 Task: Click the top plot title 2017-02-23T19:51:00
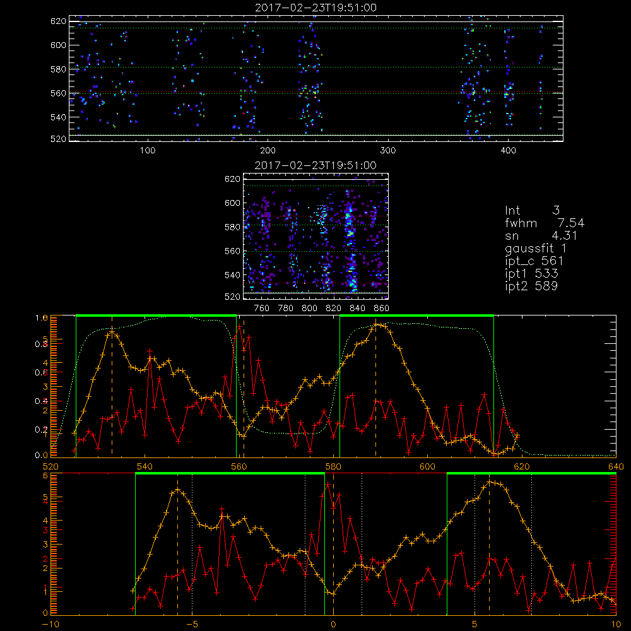point(315,8)
